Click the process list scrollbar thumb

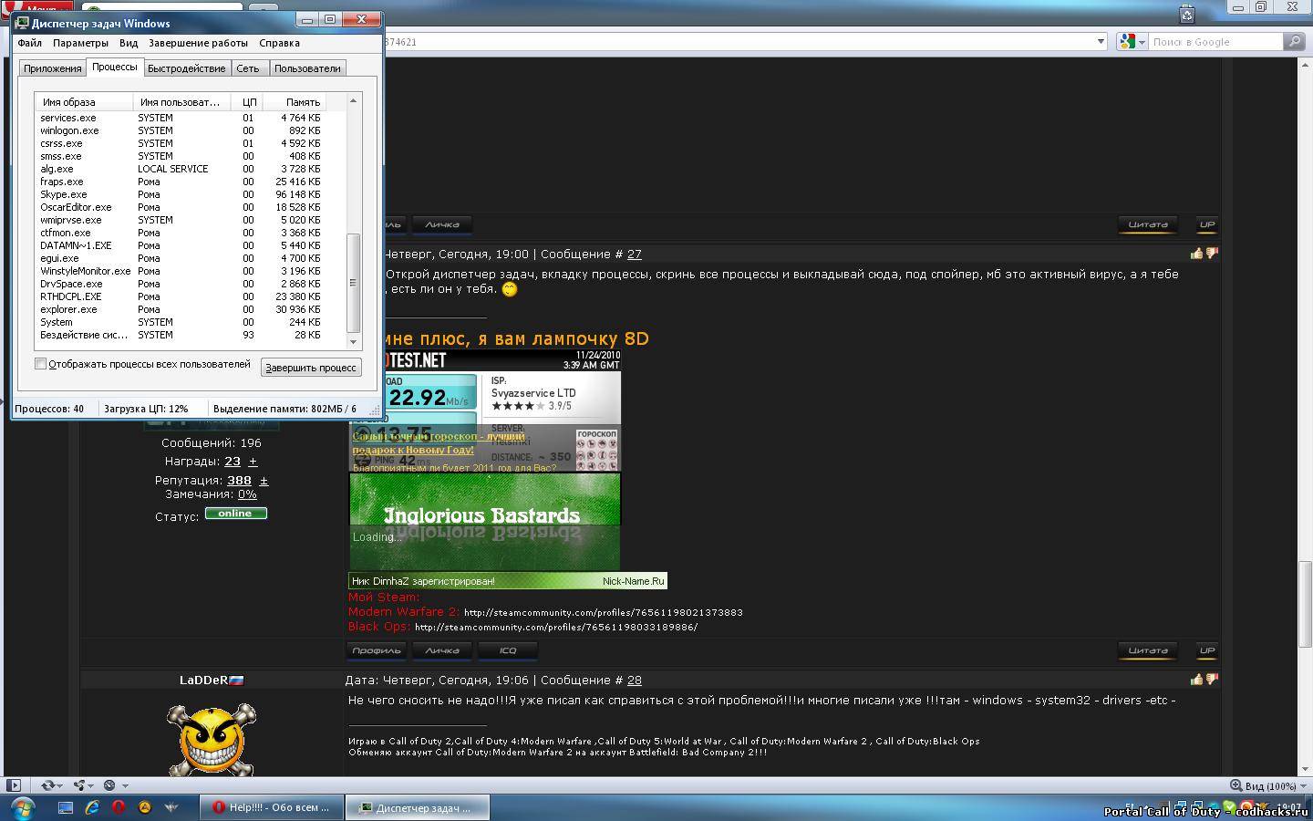pyautogui.click(x=354, y=283)
